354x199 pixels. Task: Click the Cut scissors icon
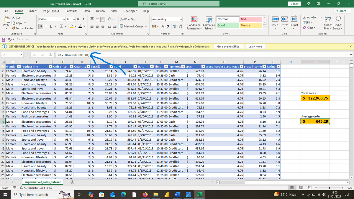point(14,18)
